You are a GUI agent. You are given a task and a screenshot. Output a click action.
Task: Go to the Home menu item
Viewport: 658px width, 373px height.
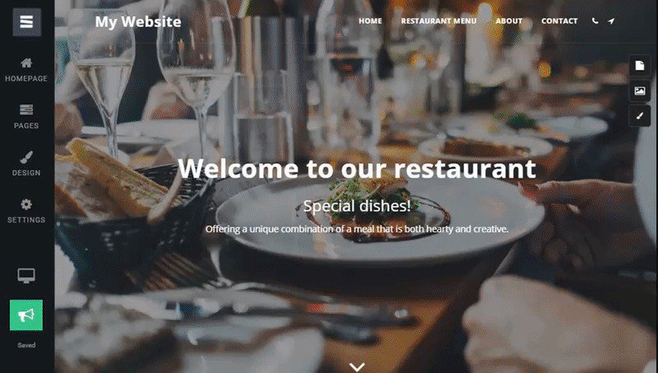[x=370, y=21]
